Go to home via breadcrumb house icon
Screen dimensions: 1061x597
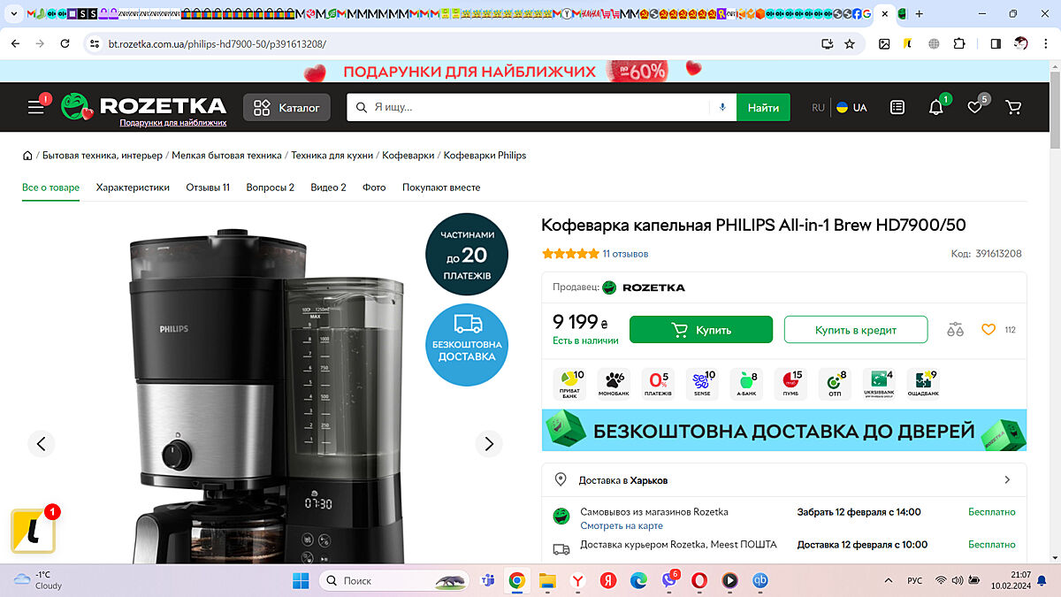coord(28,156)
